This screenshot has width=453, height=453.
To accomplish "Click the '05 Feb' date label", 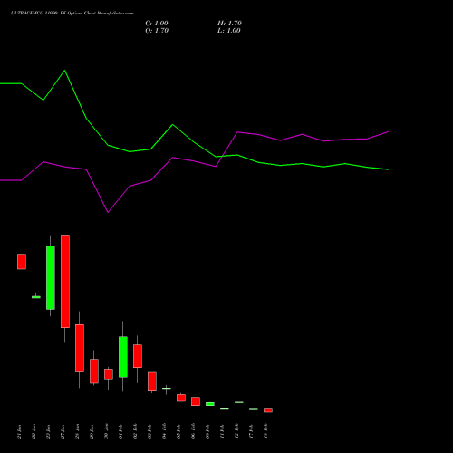I will tap(179, 431).
